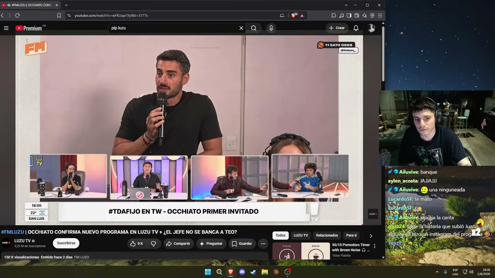This screenshot has width=495, height=278.
Task: Select the Todos filter chip
Action: [x=280, y=236]
